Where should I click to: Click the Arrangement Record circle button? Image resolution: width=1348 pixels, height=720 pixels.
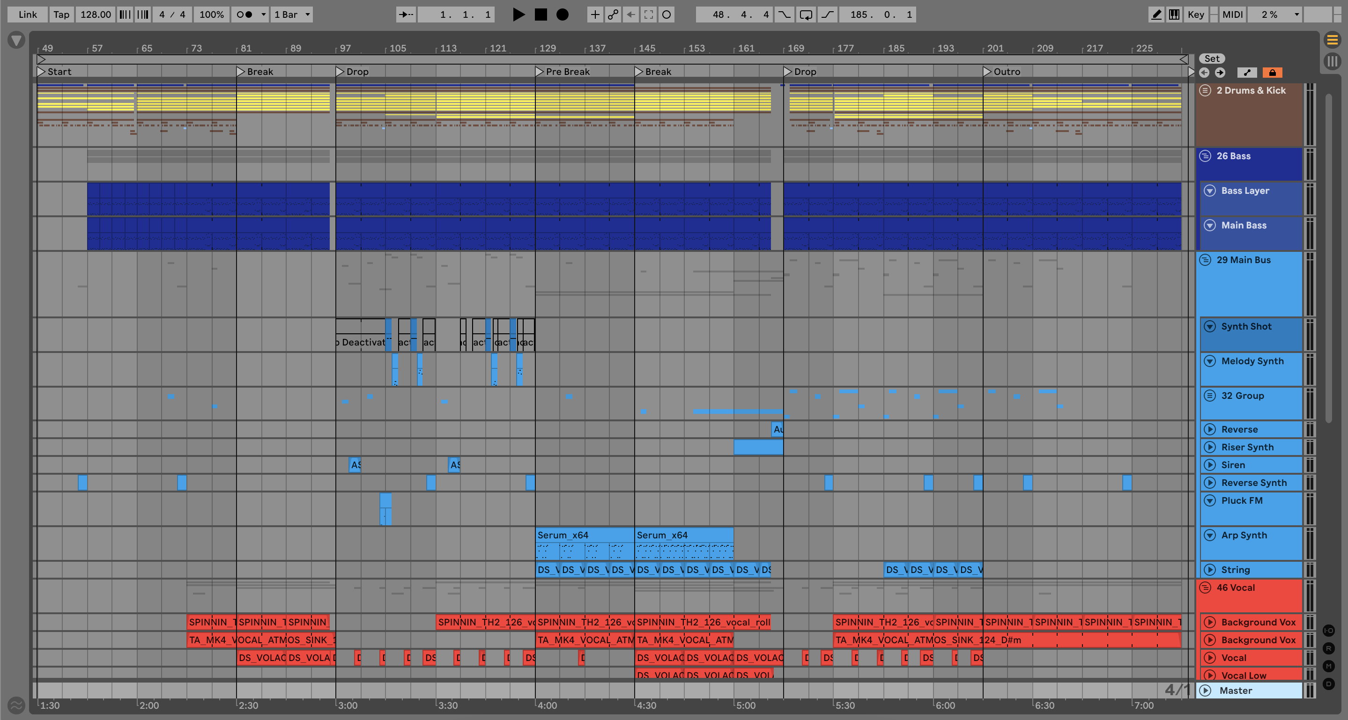[563, 15]
